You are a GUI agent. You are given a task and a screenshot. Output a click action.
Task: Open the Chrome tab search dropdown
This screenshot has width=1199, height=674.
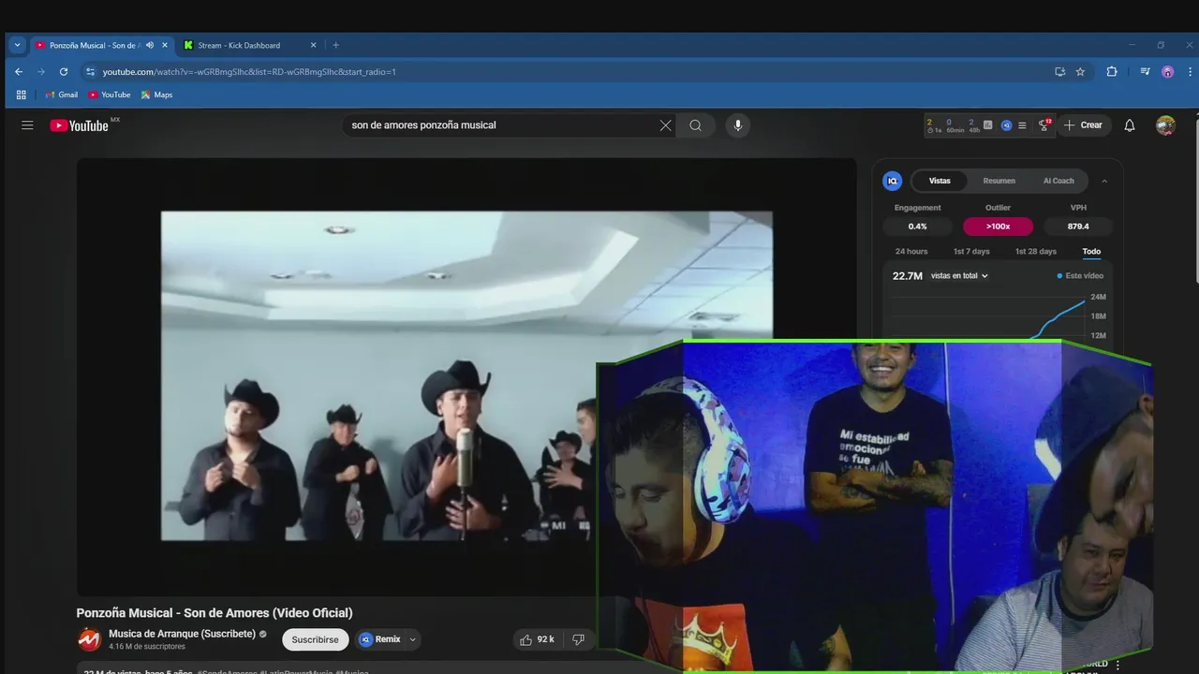pyautogui.click(x=17, y=45)
